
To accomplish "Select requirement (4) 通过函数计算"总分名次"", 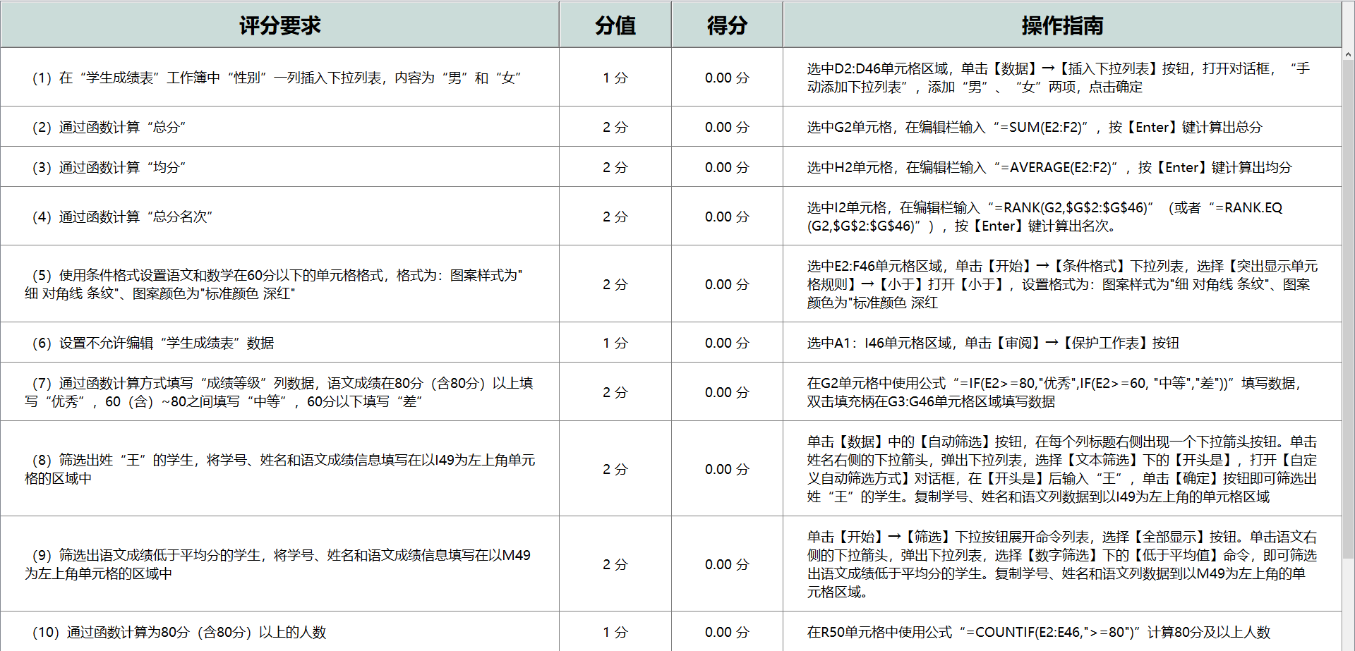I will coord(122,217).
